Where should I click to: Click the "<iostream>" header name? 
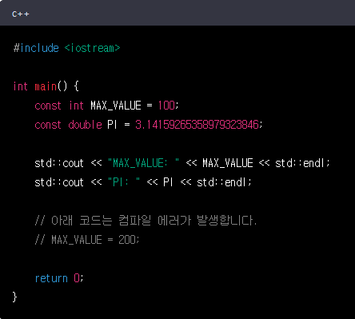tap(92, 48)
